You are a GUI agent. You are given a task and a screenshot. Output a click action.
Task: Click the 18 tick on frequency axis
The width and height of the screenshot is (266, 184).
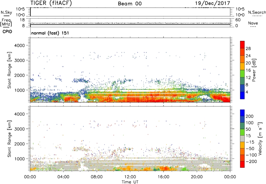click(x=22, y=20)
